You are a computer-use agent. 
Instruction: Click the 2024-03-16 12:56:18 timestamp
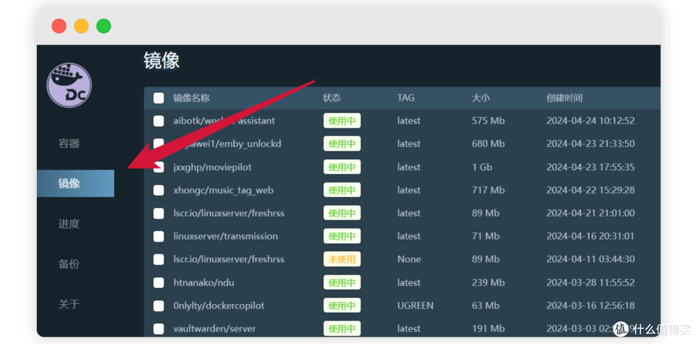pos(591,305)
